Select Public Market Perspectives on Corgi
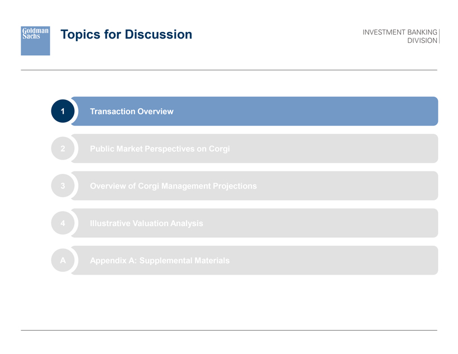 tap(160, 149)
